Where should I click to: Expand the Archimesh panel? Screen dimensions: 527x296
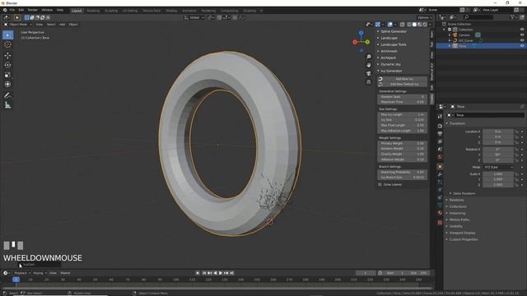[x=389, y=51]
